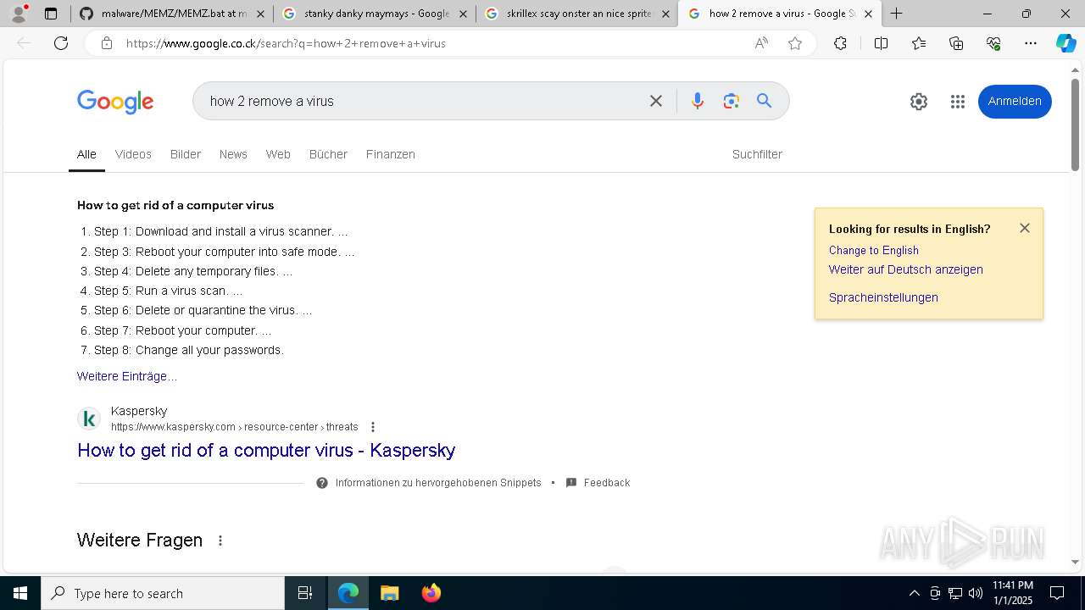Select the Bilder search filter
The image size is (1085, 610).
(x=186, y=154)
